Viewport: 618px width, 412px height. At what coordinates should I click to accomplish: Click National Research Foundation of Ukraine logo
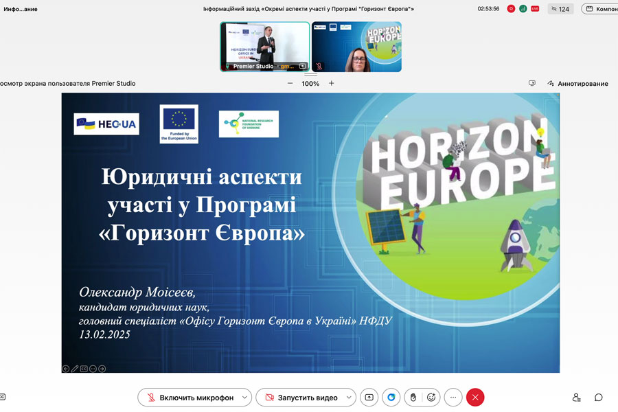249,124
